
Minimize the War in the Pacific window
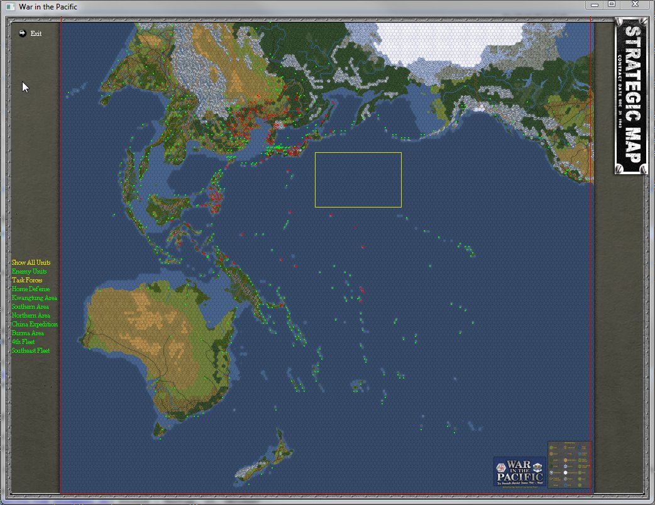coord(595,4)
